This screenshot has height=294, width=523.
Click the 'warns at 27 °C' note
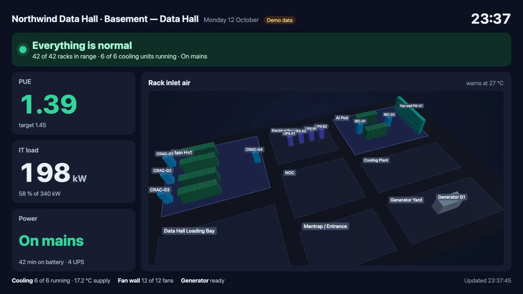(485, 83)
